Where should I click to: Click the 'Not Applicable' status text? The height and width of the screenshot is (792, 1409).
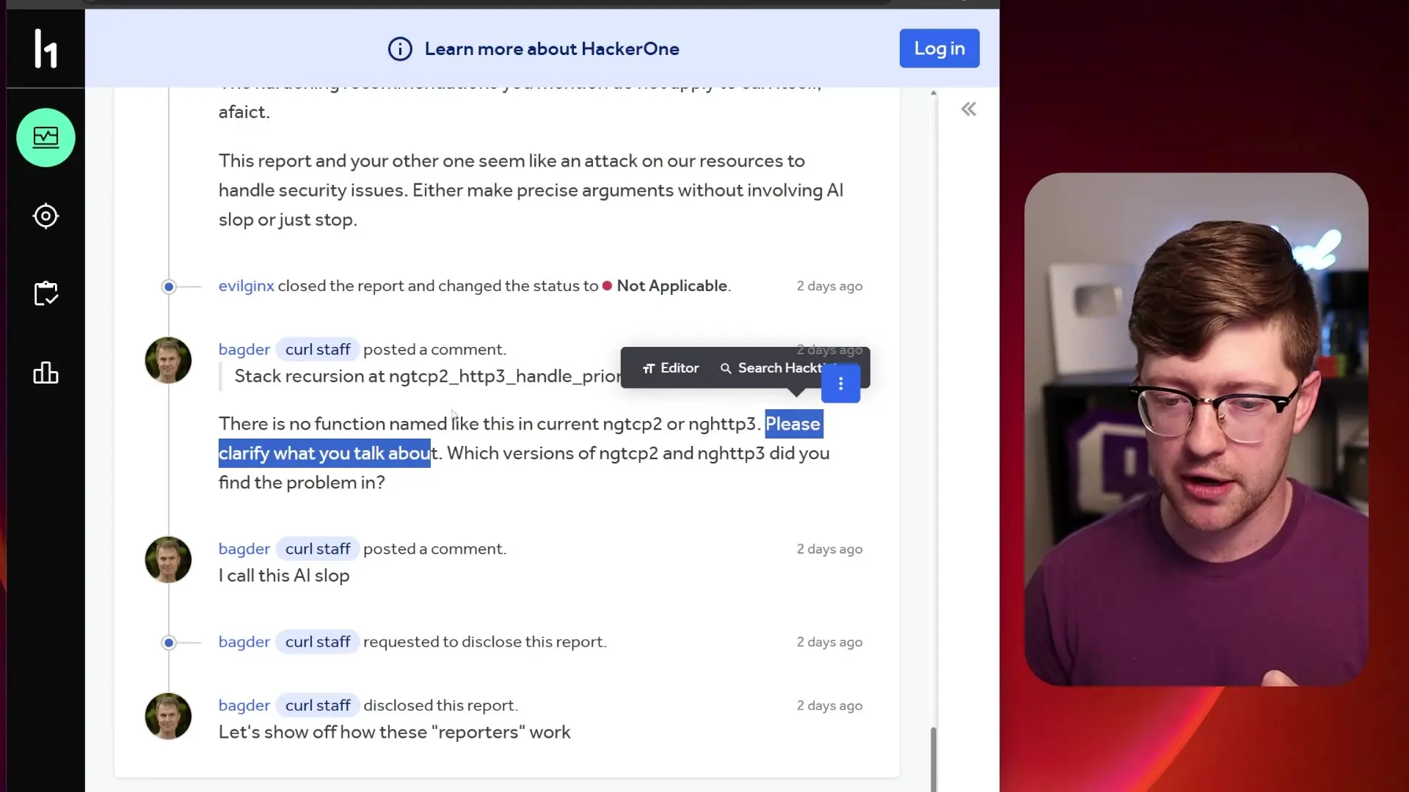pyautogui.click(x=673, y=286)
